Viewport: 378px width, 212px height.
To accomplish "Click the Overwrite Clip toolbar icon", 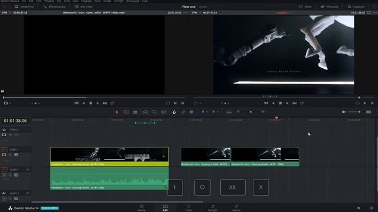I will [x=155, y=112].
